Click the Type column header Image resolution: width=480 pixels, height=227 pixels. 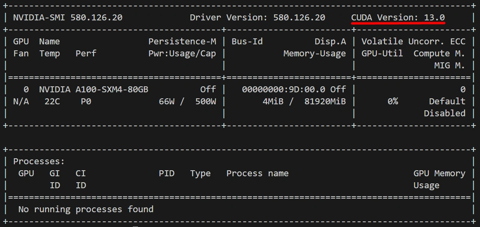200,173
